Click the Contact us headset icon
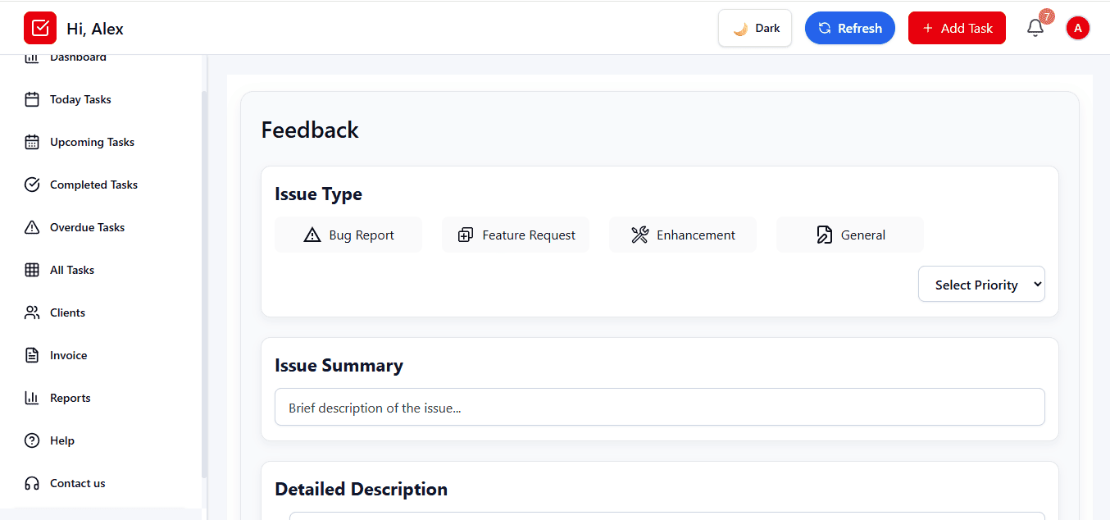 32,483
